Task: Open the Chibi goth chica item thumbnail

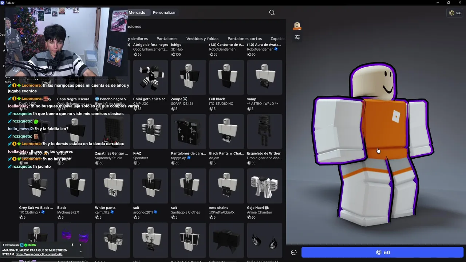Action: tap(151, 78)
